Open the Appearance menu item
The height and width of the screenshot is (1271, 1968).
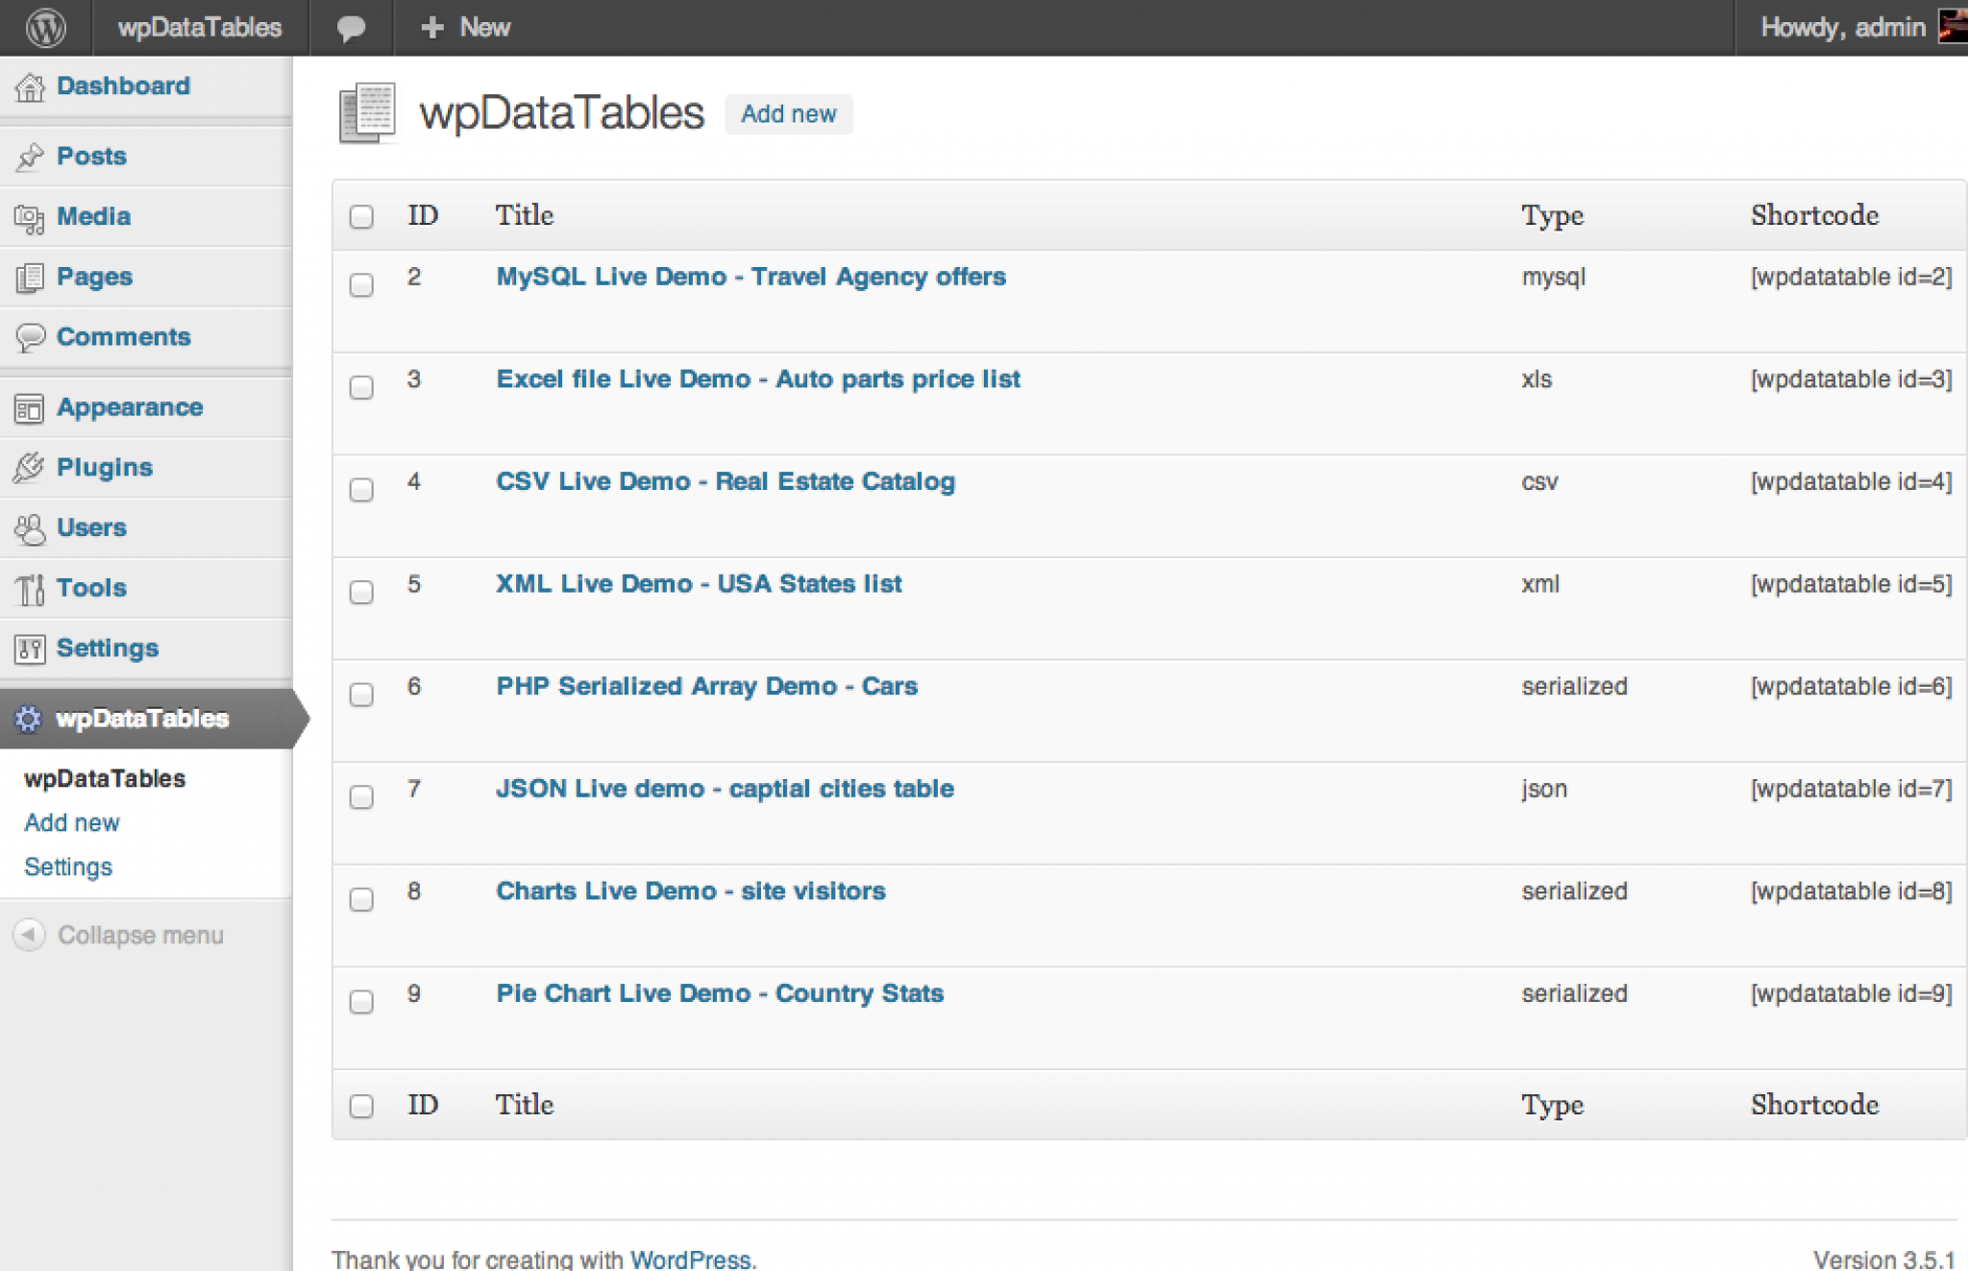[130, 407]
